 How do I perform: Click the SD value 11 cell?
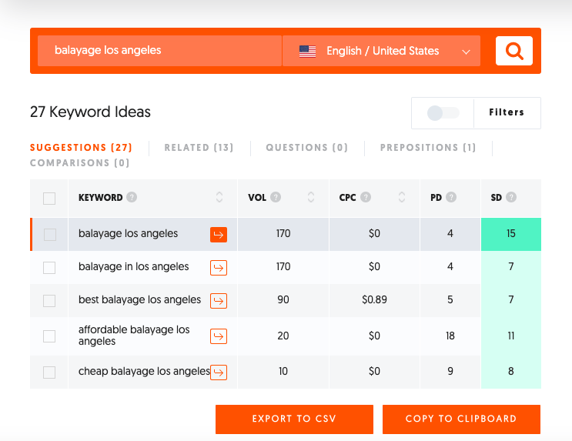(x=511, y=336)
